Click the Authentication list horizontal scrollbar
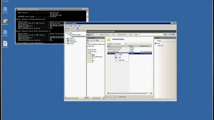This screenshot has height=120, width=214. click(129, 93)
